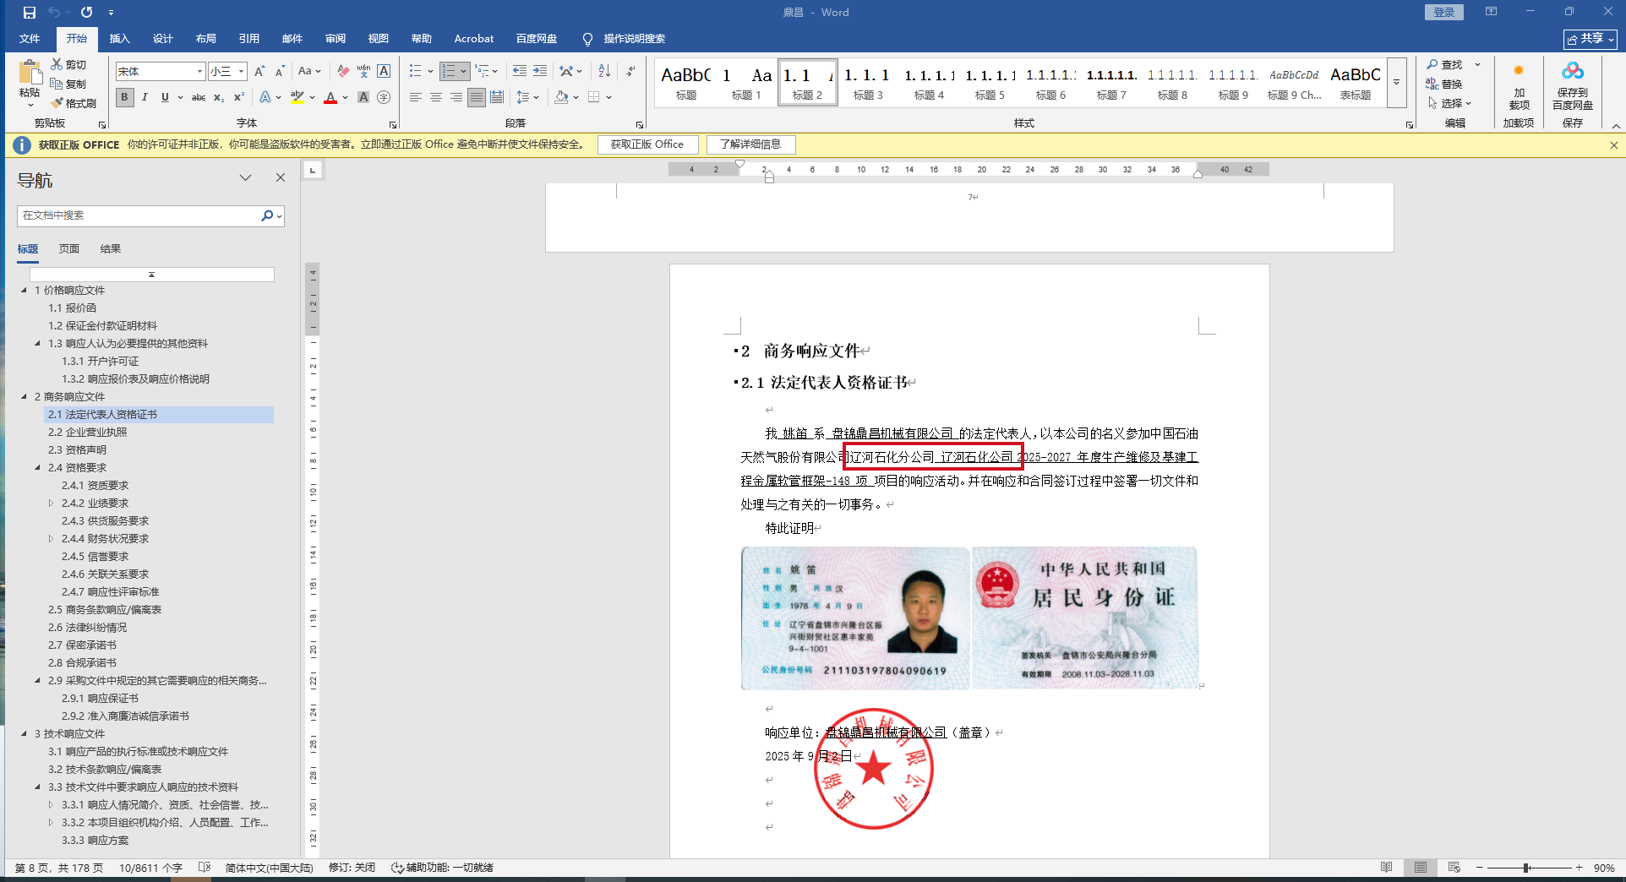Image resolution: width=1626 pixels, height=882 pixels.
Task: Expand '3.3.1 响应人情况简介' heading node
Action: pos(51,805)
